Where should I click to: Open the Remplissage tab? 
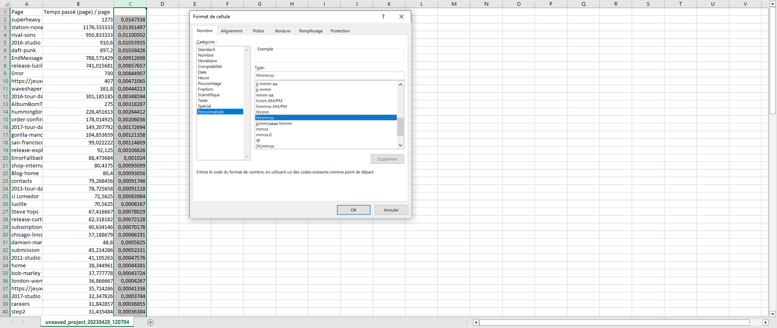click(310, 31)
